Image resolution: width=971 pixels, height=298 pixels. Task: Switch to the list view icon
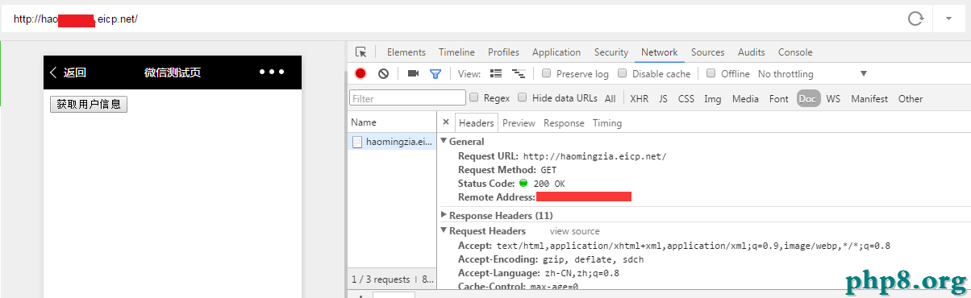(496, 73)
